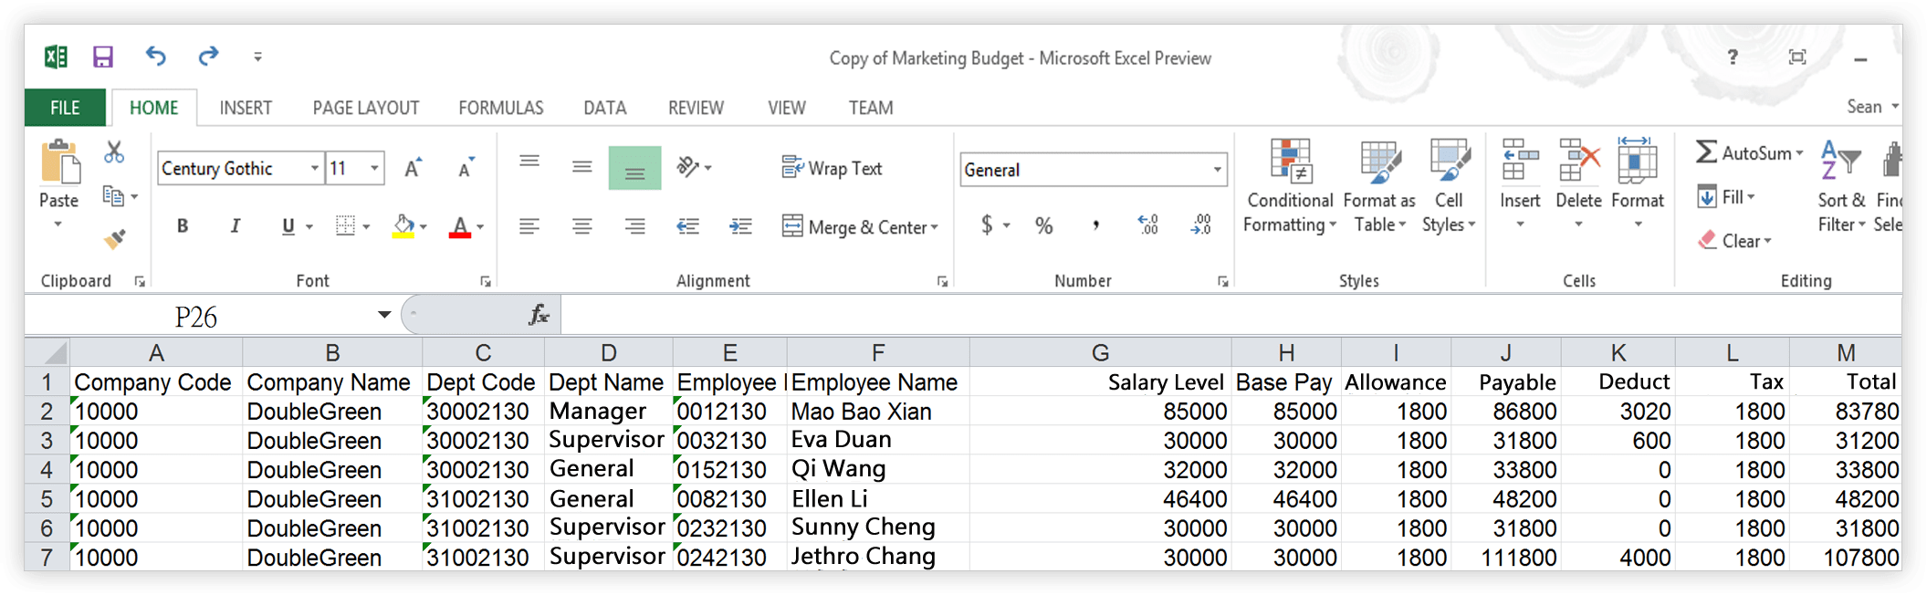Open the Customize Quick Access Toolbar arrow
Viewport: 1927px width, 595px height.
pos(258,57)
